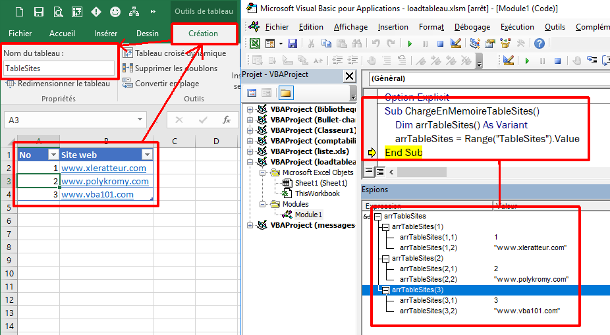Viewport: 610px width, 335px height.
Task: Open the Object Browser icon
Action: point(505,43)
